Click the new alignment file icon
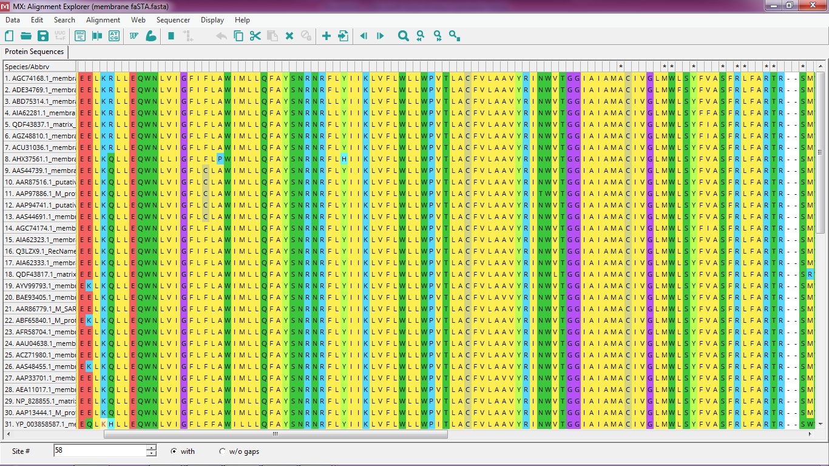The width and height of the screenshot is (829, 466). [9, 36]
